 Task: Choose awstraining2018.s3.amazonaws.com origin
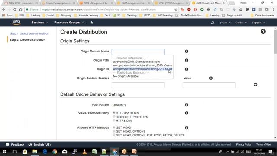pos(136,62)
